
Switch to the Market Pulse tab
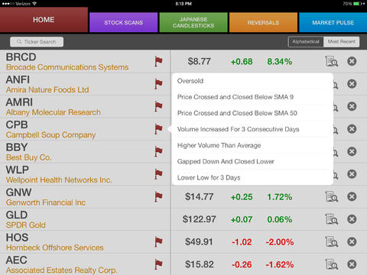point(333,22)
